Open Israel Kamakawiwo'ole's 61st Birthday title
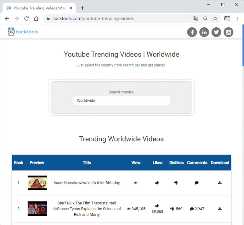 coord(87,183)
